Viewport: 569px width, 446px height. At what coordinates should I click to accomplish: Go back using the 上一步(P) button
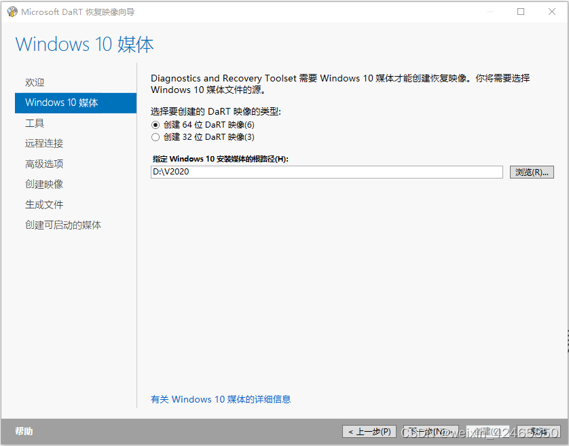[x=369, y=431]
